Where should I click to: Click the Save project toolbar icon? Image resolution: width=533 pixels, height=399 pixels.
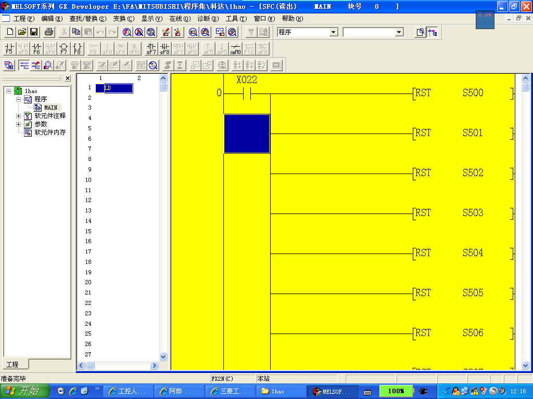(34, 32)
